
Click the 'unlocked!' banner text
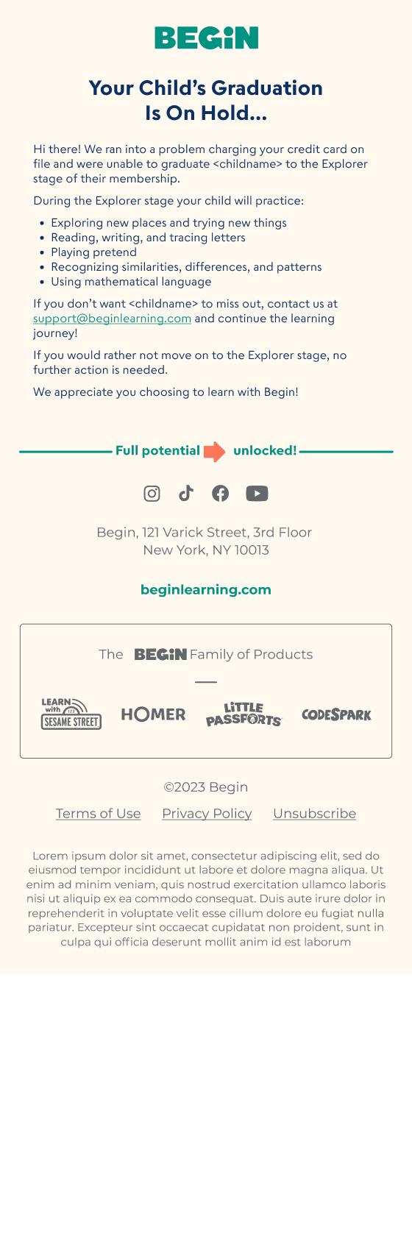click(265, 451)
